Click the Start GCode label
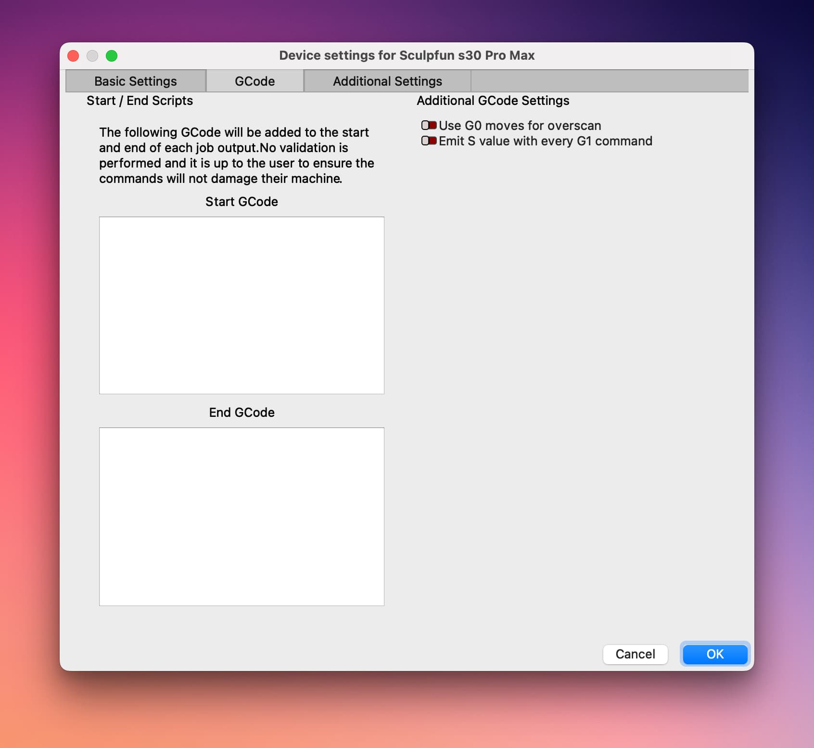Viewport: 814px width, 748px height. (x=242, y=202)
